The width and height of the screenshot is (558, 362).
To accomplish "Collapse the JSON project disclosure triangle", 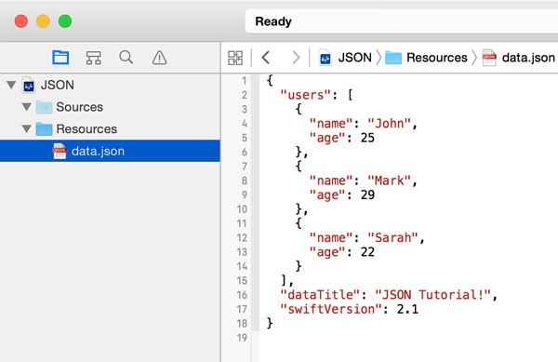I will 11,85.
